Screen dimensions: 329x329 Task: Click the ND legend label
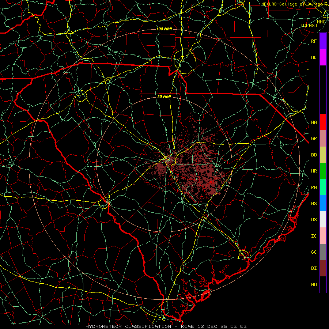(314, 284)
